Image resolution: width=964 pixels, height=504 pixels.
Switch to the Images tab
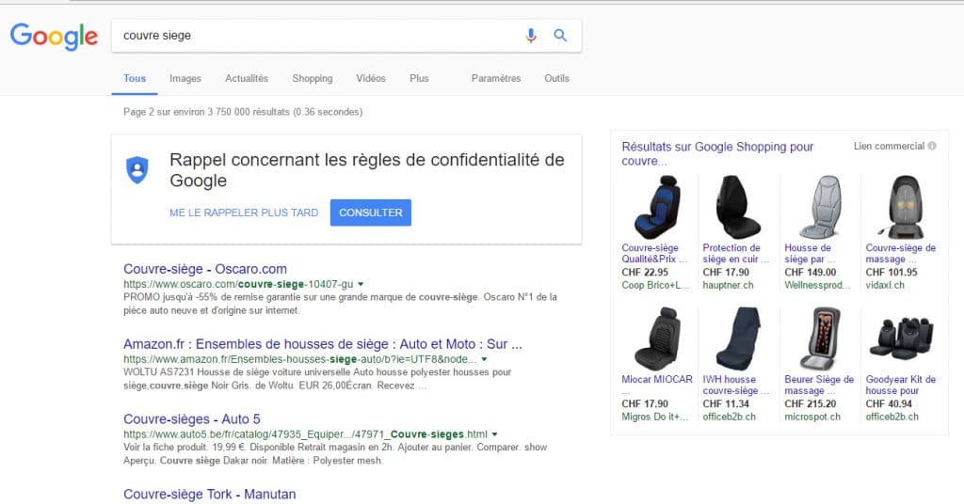point(185,79)
